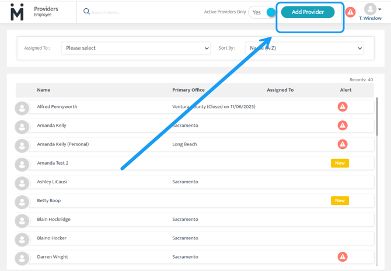
Task: Click Betty Boop's avatar icon
Action: pyautogui.click(x=22, y=201)
